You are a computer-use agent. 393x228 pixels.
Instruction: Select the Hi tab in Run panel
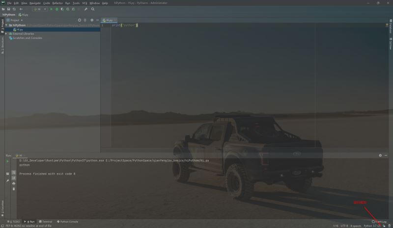click(19, 155)
